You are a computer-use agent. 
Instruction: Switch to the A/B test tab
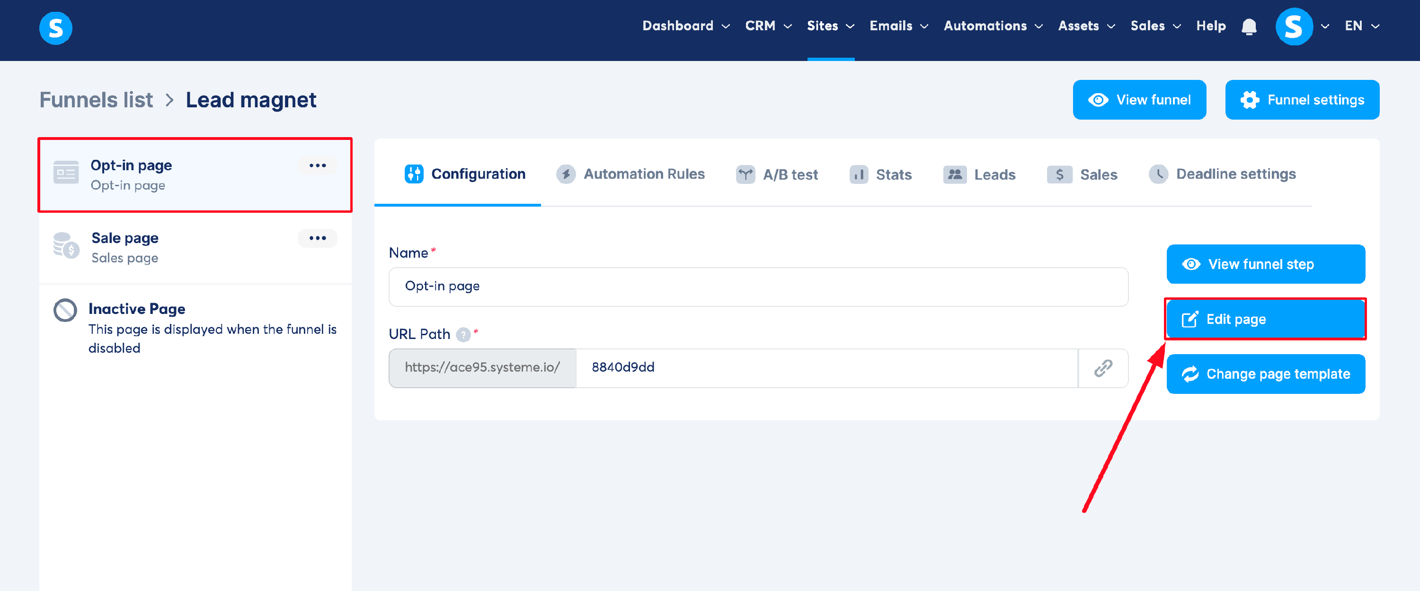click(x=777, y=174)
